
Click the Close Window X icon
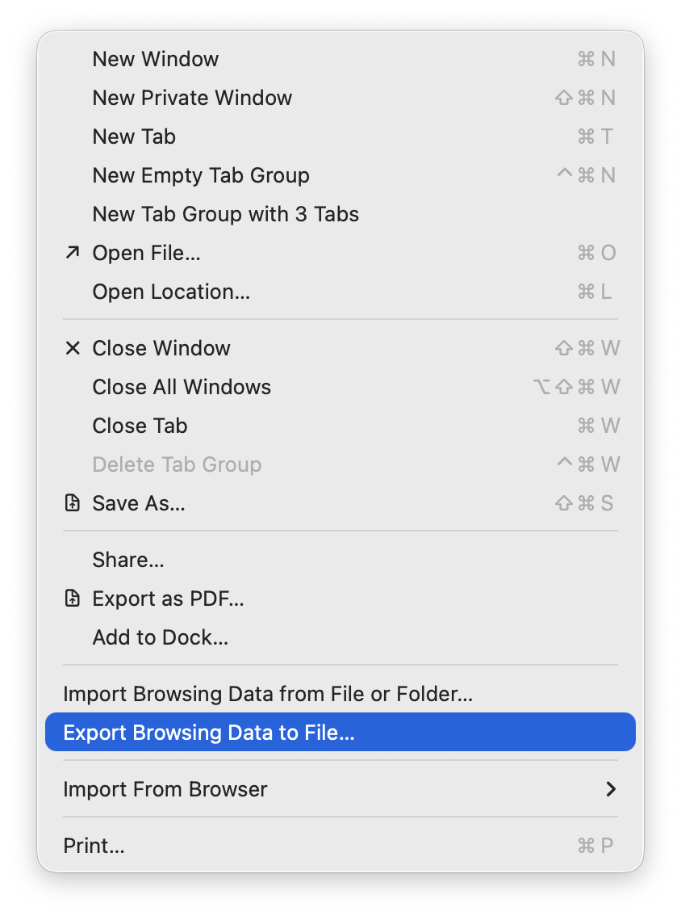tap(73, 348)
